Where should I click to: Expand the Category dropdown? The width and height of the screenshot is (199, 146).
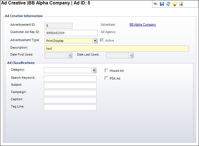(94, 70)
